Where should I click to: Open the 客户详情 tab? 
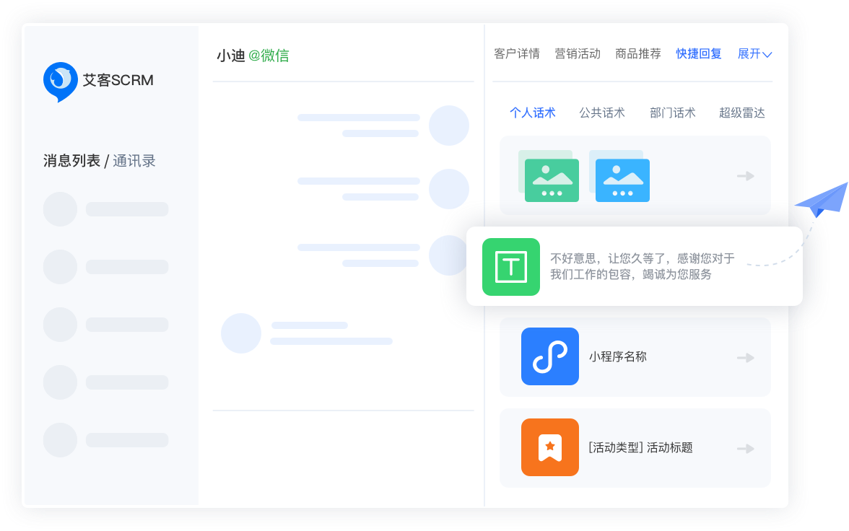point(517,54)
